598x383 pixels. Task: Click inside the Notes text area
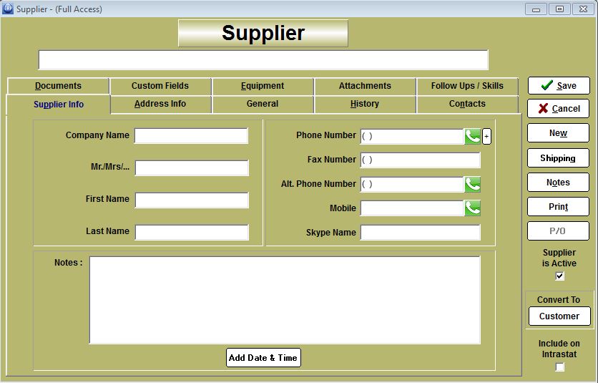(285, 300)
